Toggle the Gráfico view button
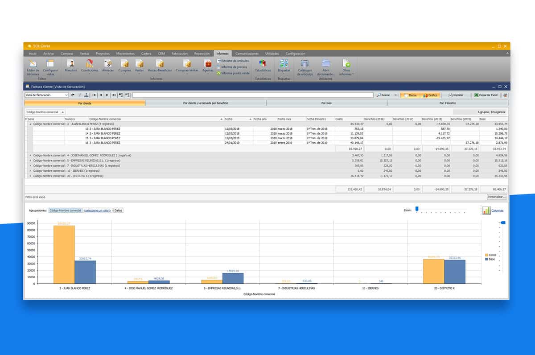The width and height of the screenshot is (535, 355). click(430, 95)
